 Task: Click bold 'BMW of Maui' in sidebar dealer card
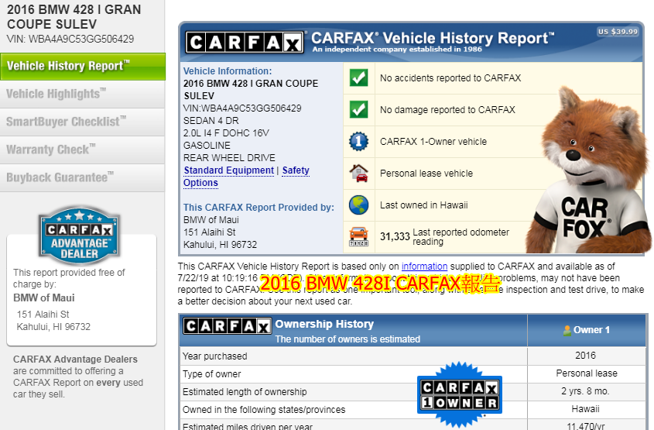[x=44, y=298]
